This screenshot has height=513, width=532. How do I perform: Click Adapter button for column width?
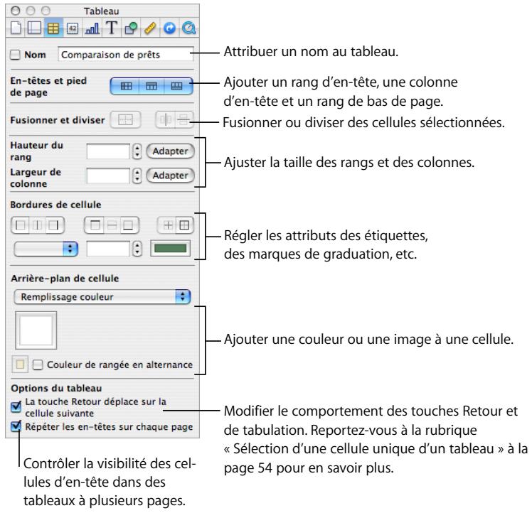pos(170,175)
